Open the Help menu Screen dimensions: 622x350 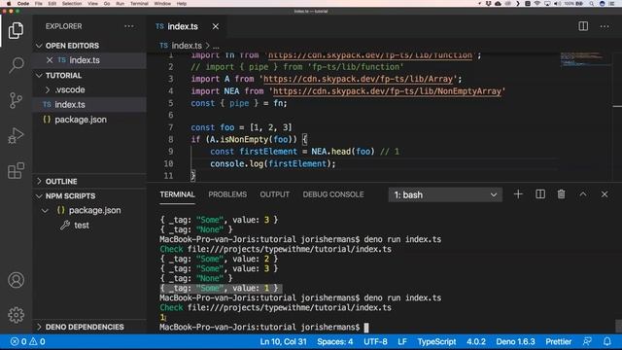[182, 3]
